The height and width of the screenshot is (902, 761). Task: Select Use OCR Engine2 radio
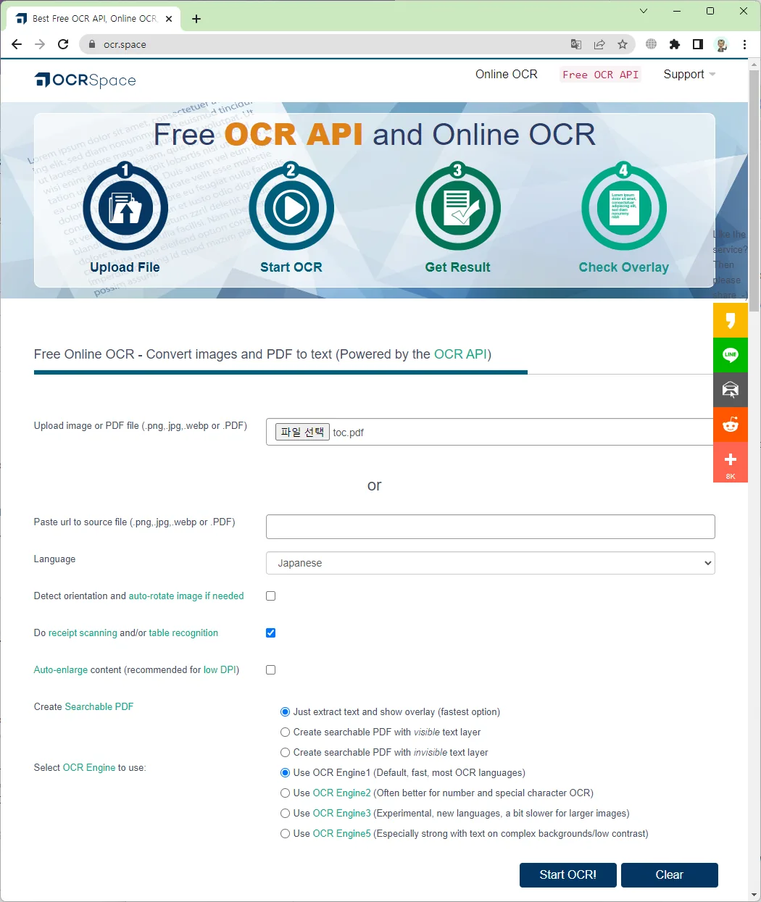point(286,793)
